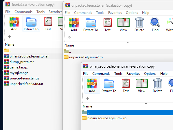Go up one level in unpacked.feoria.to.rar window
Viewport: 173px width, 130px height.
pyautogui.click(x=69, y=38)
